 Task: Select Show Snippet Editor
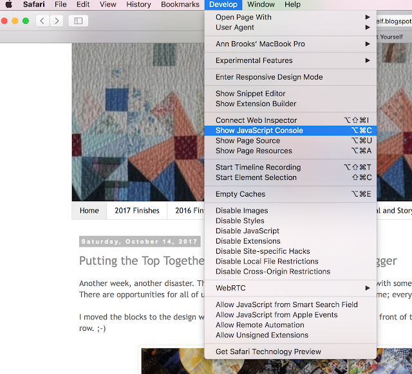click(x=290, y=93)
